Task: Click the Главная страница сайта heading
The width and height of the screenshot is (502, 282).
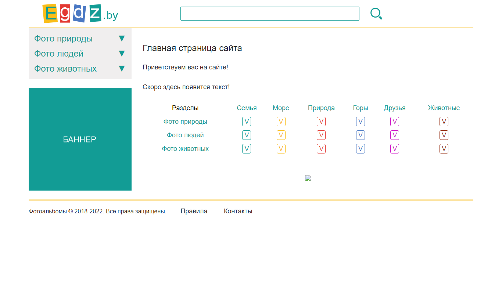Action: [x=192, y=48]
